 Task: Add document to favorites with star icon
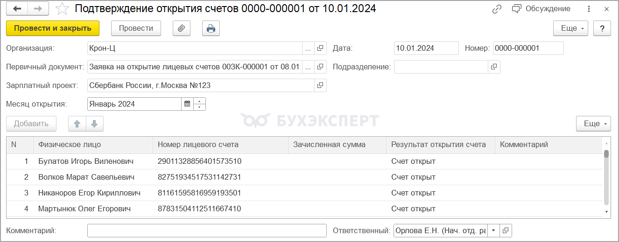(62, 9)
